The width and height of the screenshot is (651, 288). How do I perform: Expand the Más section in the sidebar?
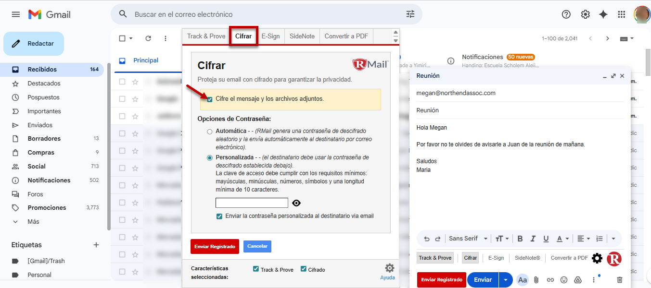(x=33, y=222)
